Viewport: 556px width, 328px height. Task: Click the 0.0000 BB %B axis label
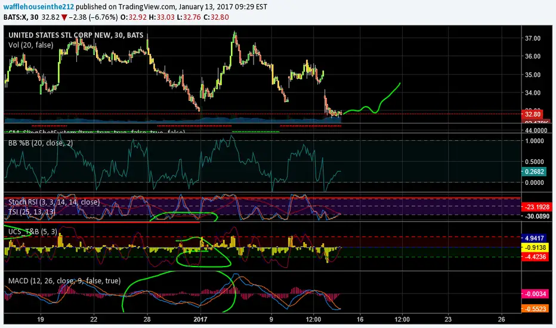[x=535, y=182]
